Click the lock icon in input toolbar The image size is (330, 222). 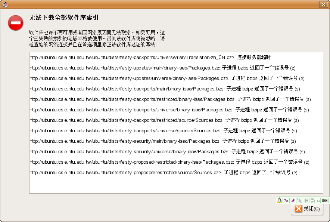[318, 200]
